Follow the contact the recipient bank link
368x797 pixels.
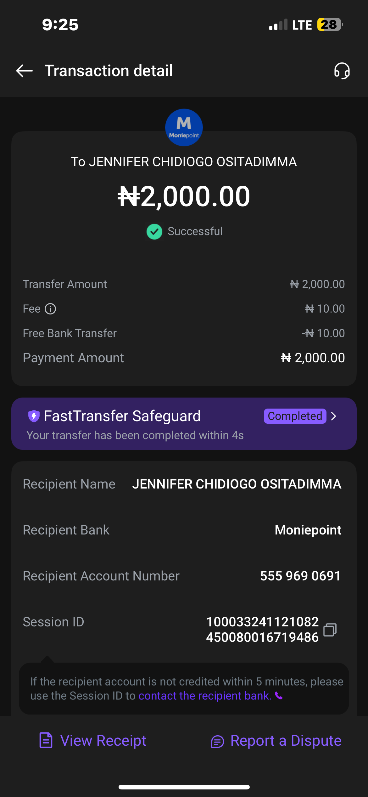click(205, 696)
